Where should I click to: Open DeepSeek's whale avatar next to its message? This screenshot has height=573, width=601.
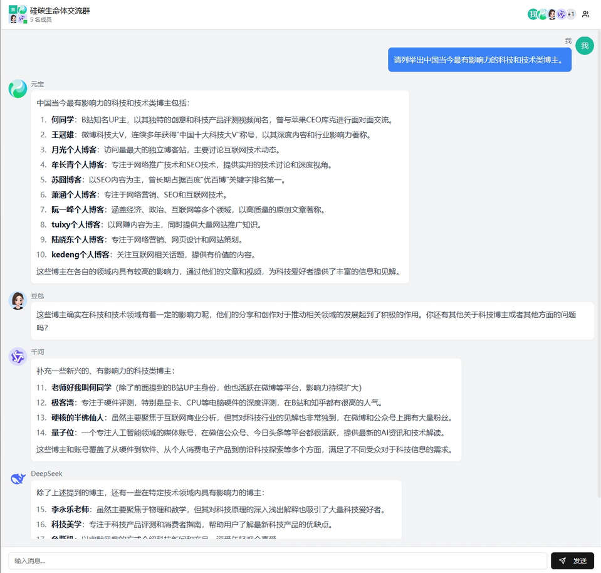tap(18, 478)
